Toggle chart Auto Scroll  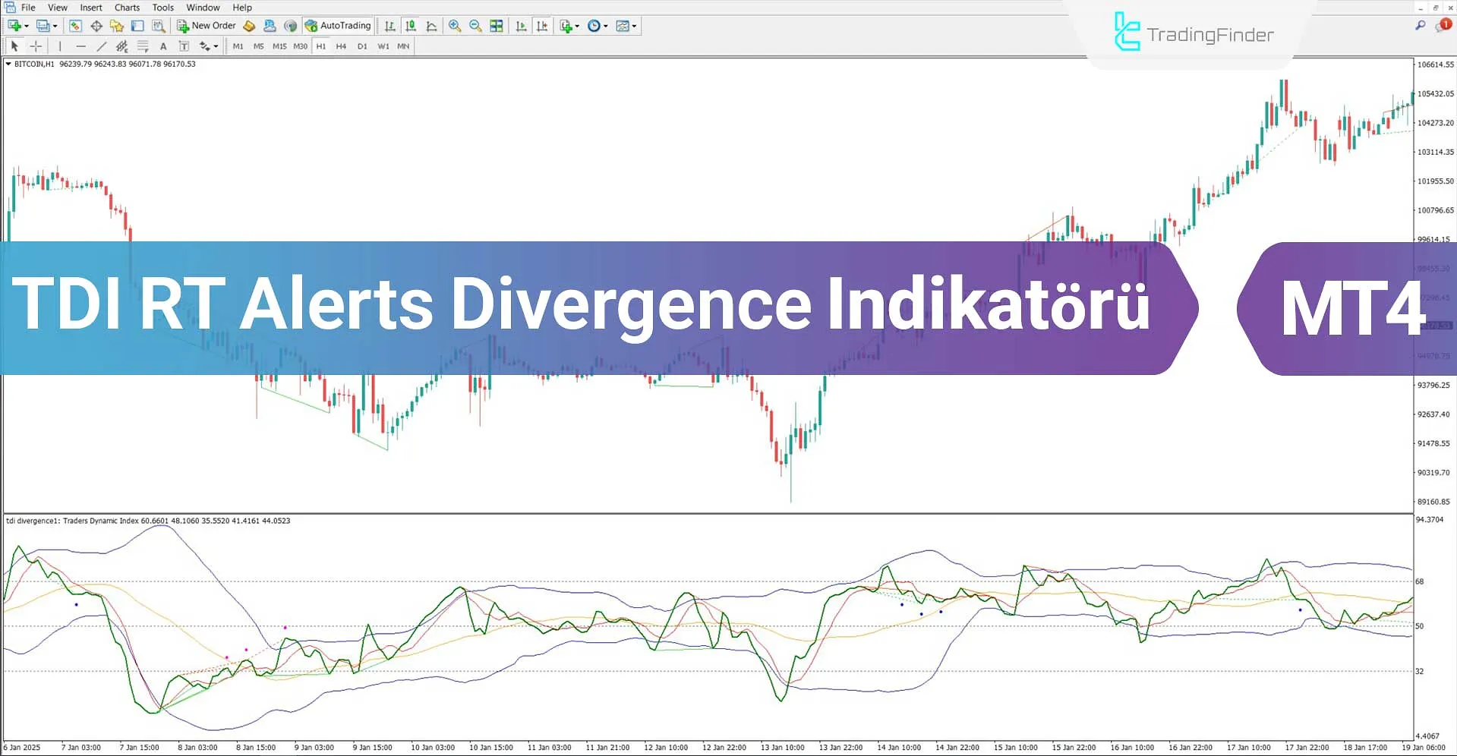(x=522, y=25)
